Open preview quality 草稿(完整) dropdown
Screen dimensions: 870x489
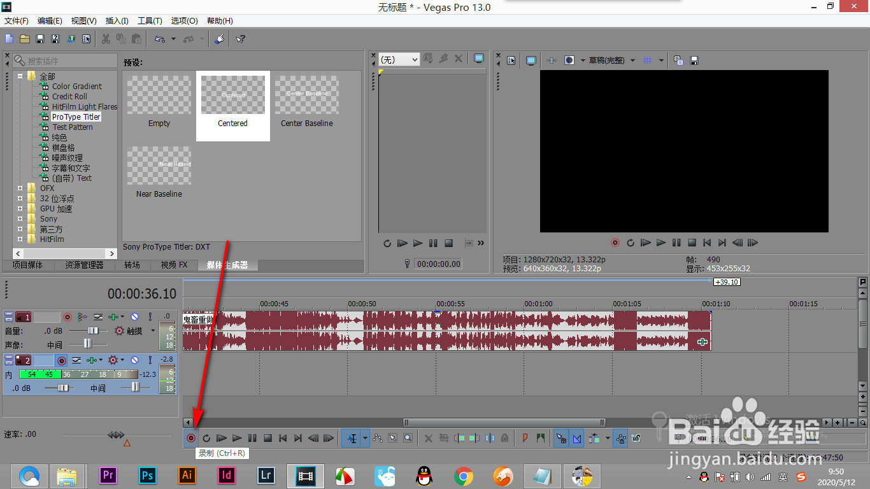tap(612, 60)
